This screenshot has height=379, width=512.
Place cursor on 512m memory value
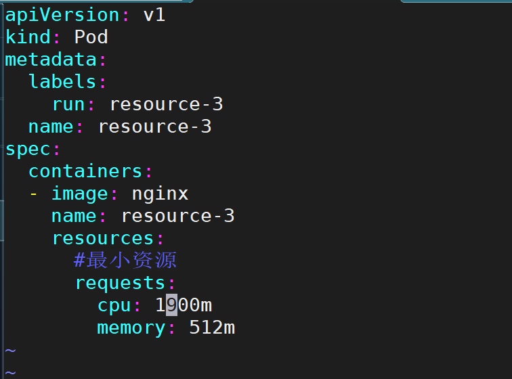[x=212, y=327]
